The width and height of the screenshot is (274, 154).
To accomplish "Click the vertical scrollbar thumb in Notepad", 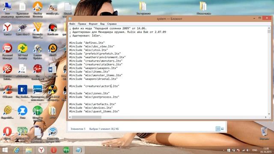I will click(x=269, y=31).
